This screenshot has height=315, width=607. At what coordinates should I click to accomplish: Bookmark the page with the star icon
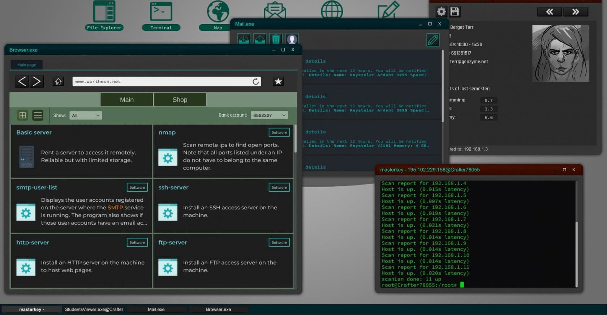tap(278, 81)
